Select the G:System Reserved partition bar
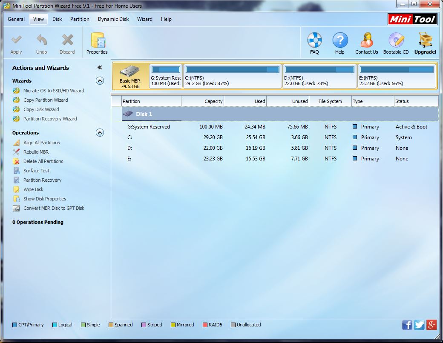The height and width of the screenshot is (343, 443). [166, 69]
